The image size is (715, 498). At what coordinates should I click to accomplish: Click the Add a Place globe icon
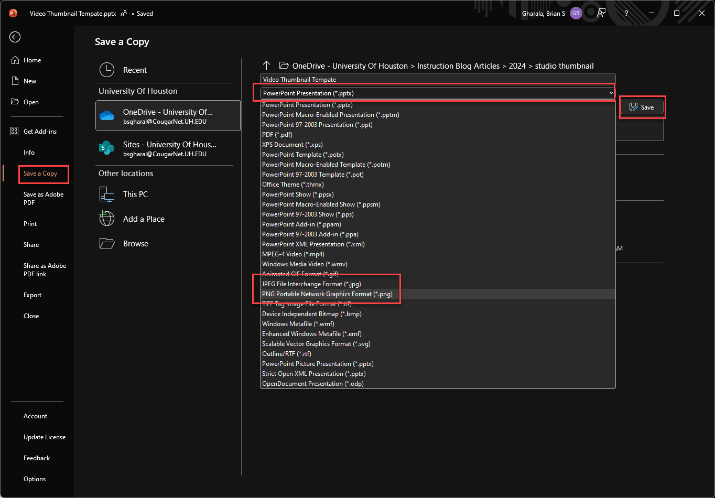(107, 219)
